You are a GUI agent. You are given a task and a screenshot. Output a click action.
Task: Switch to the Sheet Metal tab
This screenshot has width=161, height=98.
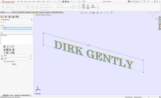click(21, 12)
